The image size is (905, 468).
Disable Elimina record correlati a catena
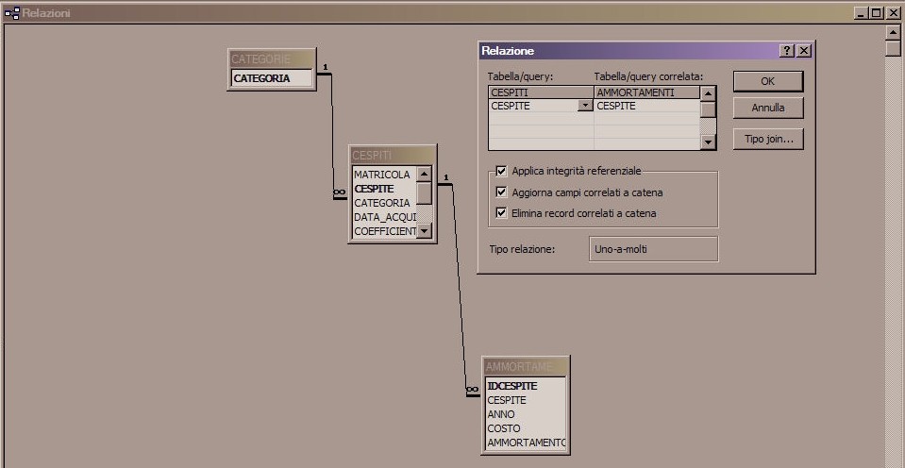pyautogui.click(x=501, y=213)
